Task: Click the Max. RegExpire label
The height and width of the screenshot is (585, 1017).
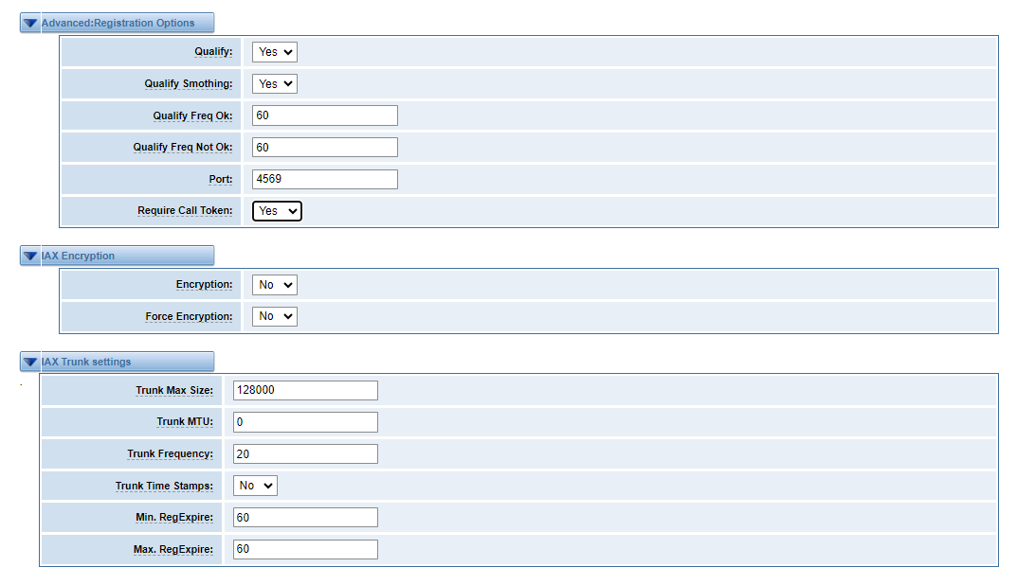Action: (173, 549)
